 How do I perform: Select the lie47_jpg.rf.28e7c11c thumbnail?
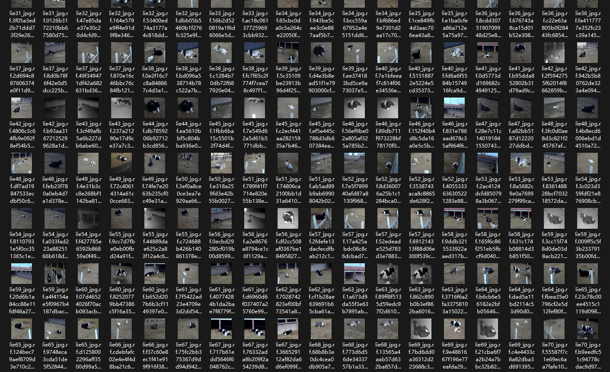488,108
